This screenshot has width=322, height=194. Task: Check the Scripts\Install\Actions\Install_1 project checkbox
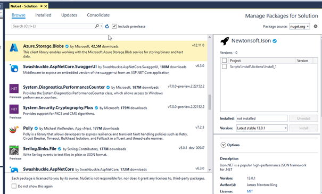[x=224, y=66]
